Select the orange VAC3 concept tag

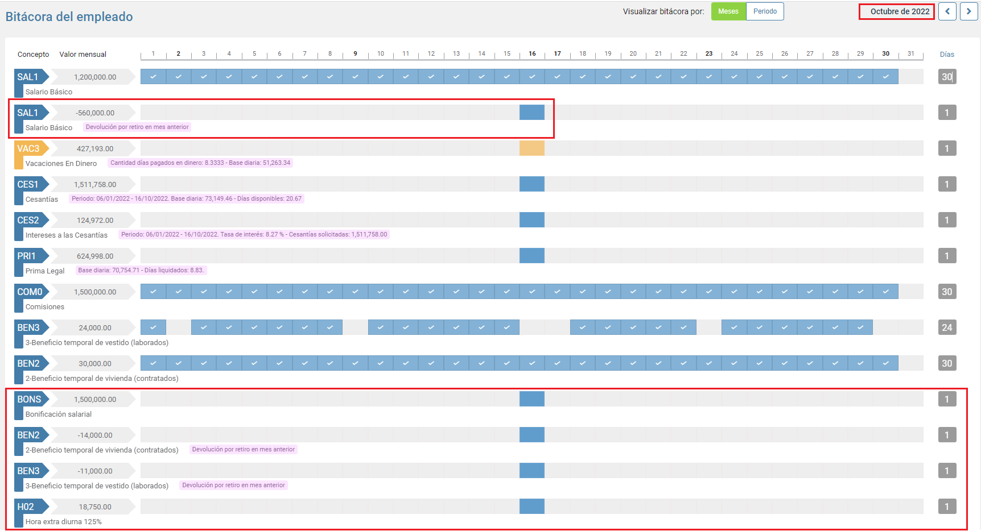tap(32, 148)
